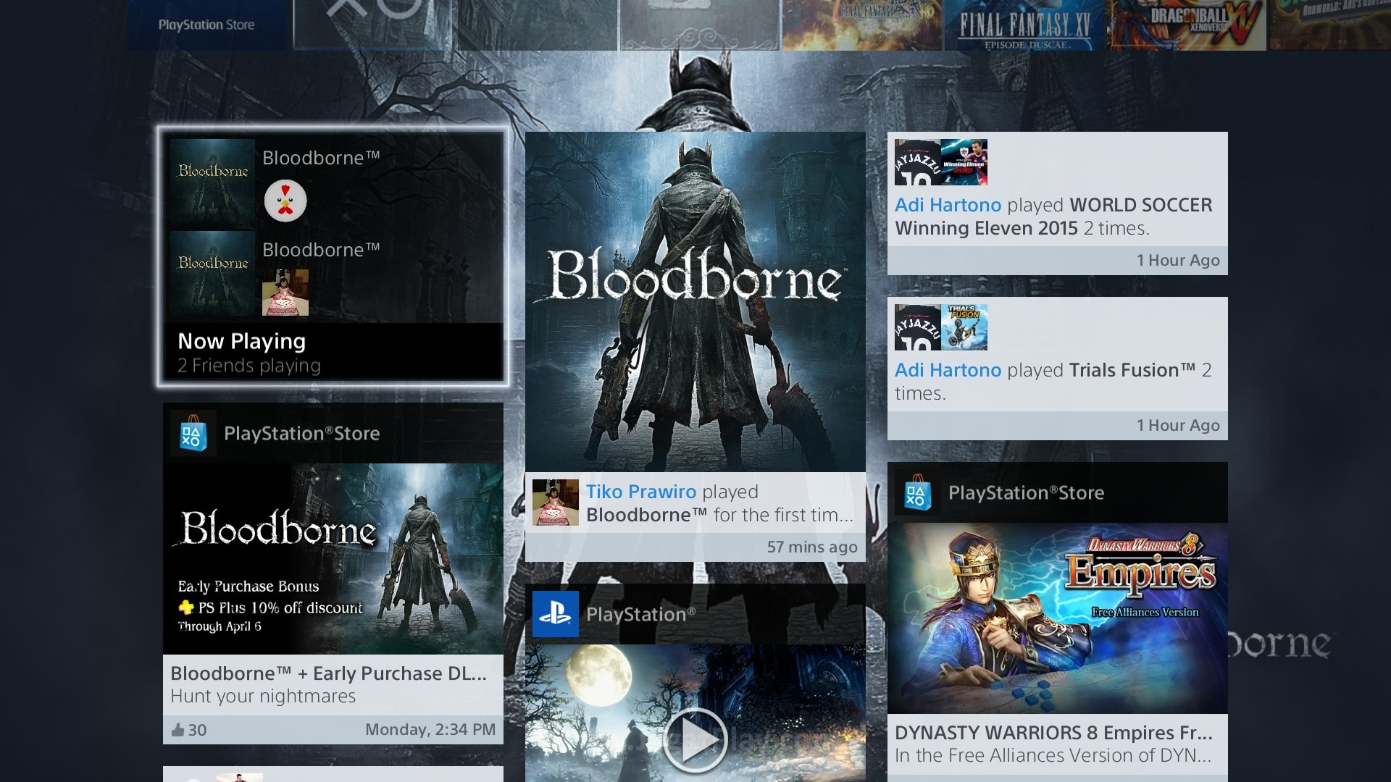Click 'Hunt your nightmares' subtitle
This screenshot has width=1391, height=782.
(263, 697)
